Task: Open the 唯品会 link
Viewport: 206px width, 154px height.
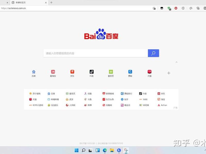Action: coord(125,105)
